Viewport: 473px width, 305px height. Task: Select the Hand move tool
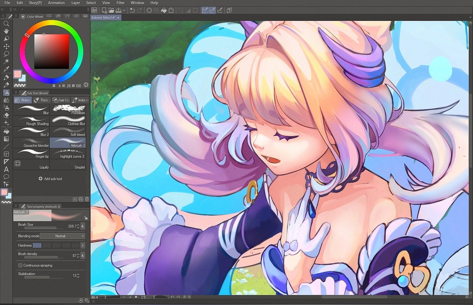6,31
